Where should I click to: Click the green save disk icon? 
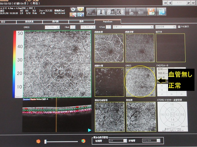(x=151, y=12)
